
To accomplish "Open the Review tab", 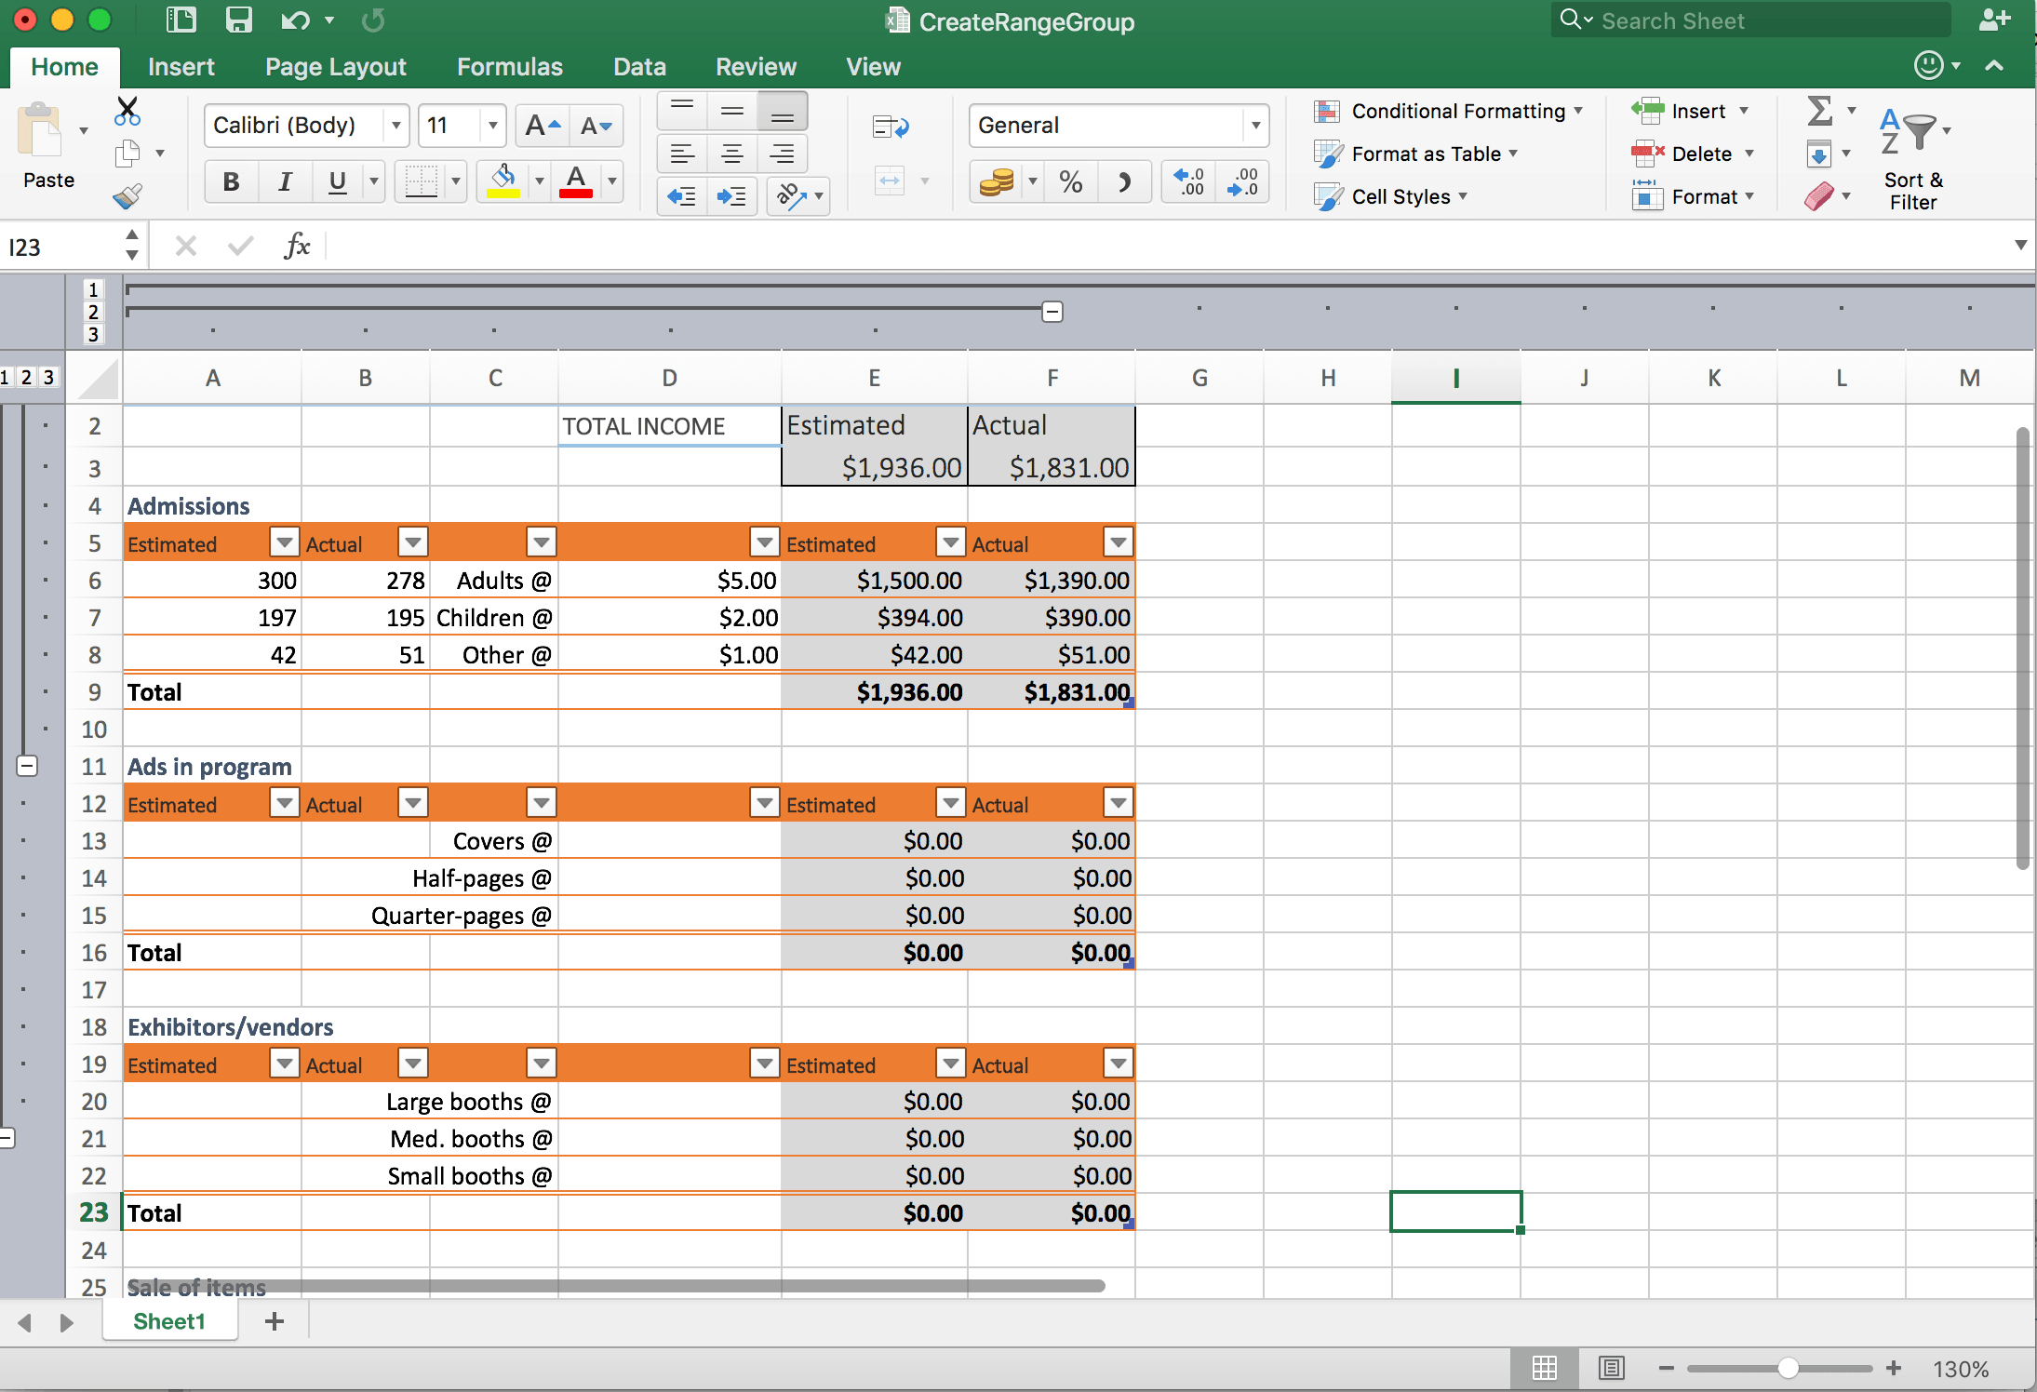I will (x=756, y=67).
